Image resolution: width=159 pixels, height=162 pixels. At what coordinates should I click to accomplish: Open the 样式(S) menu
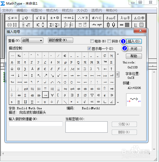[67, 10]
